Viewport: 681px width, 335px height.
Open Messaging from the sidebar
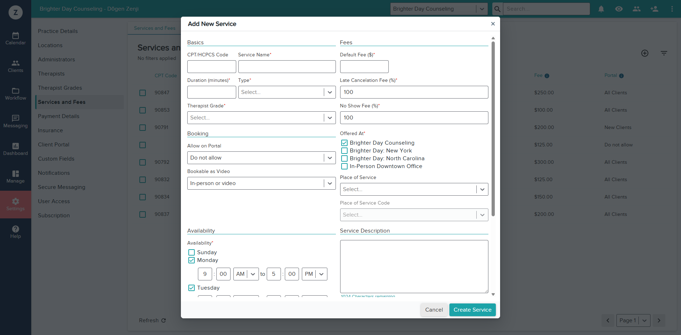(x=16, y=122)
